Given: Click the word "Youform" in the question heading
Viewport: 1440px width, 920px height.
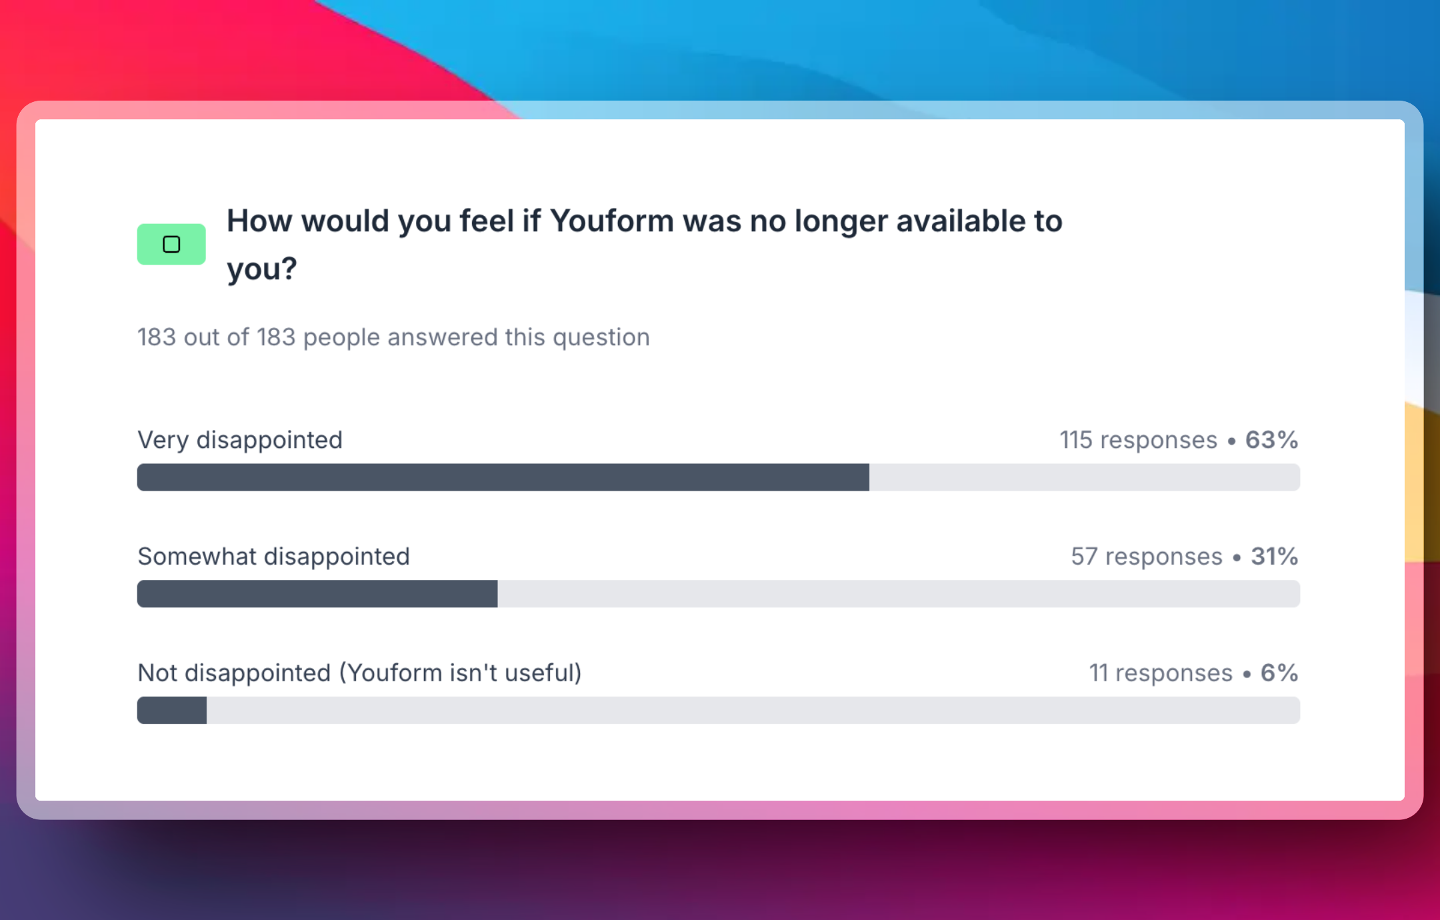Looking at the screenshot, I should [611, 221].
